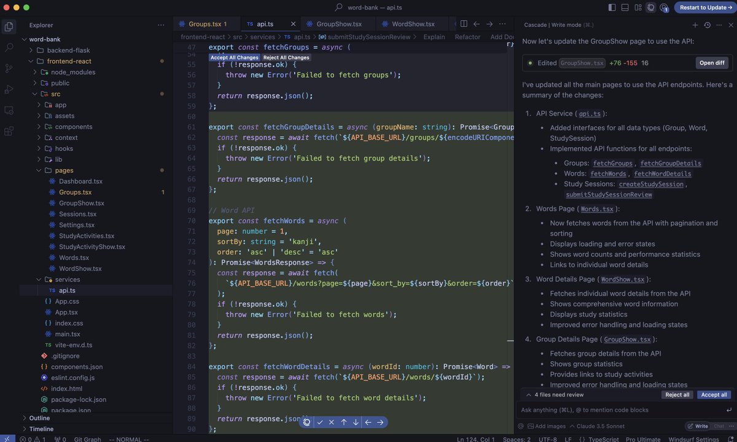Click Add images in Cascade input
This screenshot has height=442, width=737.
click(x=546, y=426)
